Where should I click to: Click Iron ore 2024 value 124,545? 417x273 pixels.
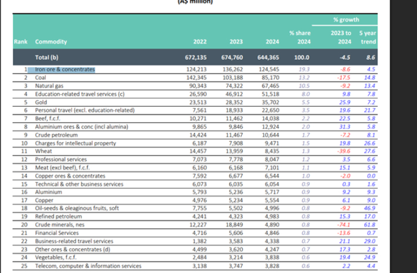pyautogui.click(x=269, y=69)
